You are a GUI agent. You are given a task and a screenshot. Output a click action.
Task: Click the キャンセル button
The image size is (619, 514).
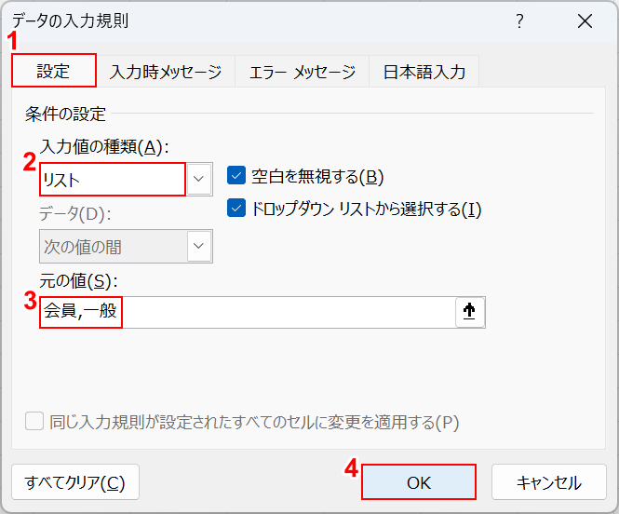[x=549, y=482]
